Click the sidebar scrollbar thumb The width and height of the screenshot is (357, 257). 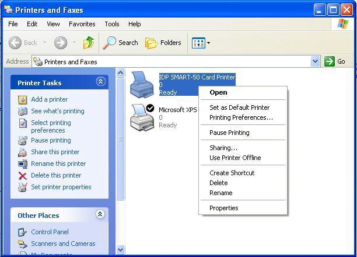[120, 139]
